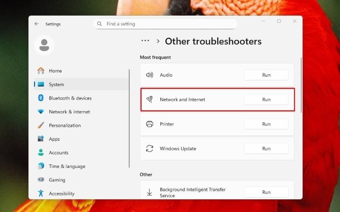
Task: Open Accessibility settings
Action: coord(82,193)
